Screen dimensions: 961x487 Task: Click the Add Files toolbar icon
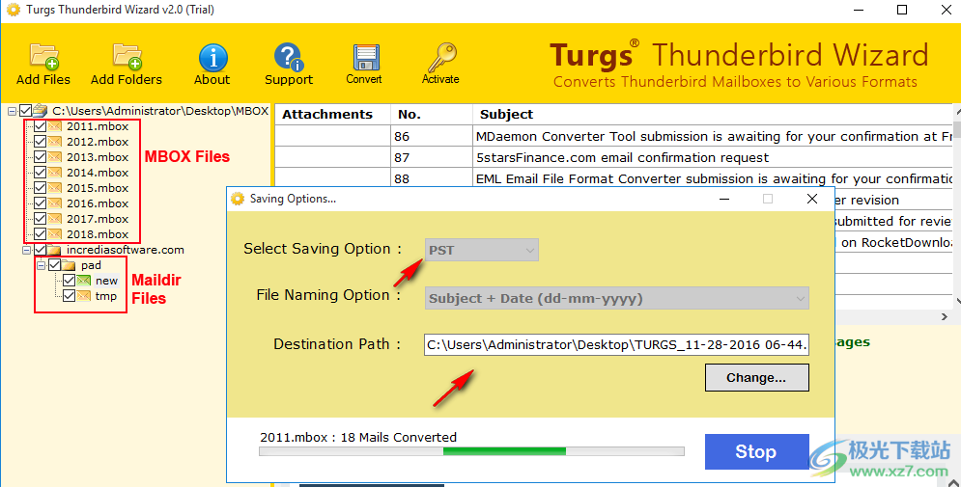(43, 56)
